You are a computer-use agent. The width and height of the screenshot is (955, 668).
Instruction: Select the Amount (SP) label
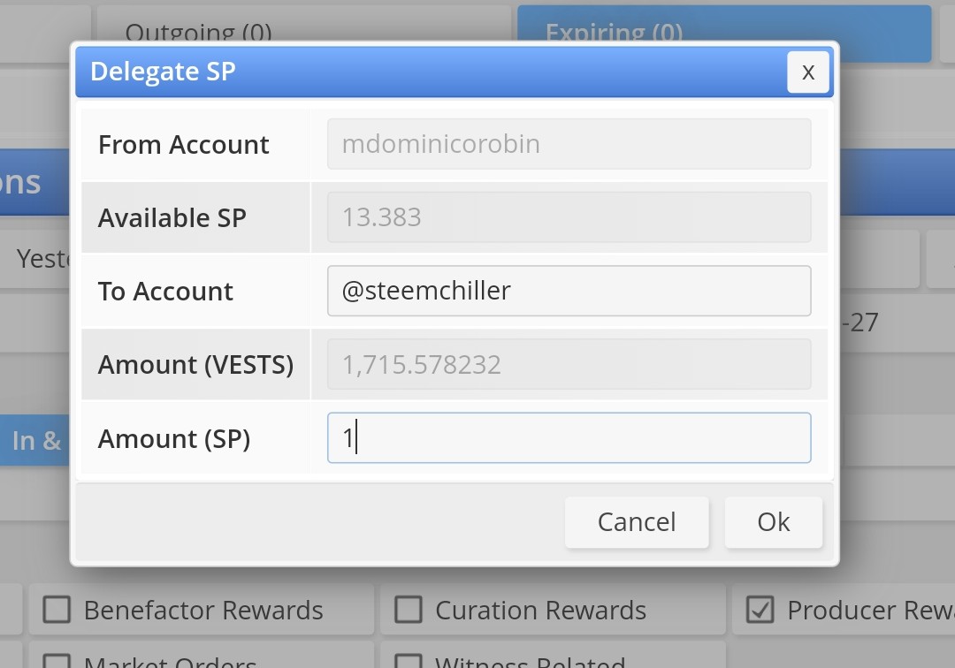point(174,438)
